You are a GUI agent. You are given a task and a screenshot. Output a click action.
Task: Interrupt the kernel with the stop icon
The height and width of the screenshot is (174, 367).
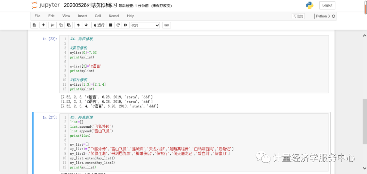(111, 25)
